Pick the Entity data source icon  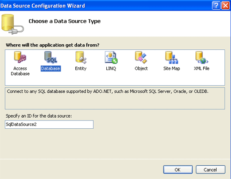coord(81,57)
